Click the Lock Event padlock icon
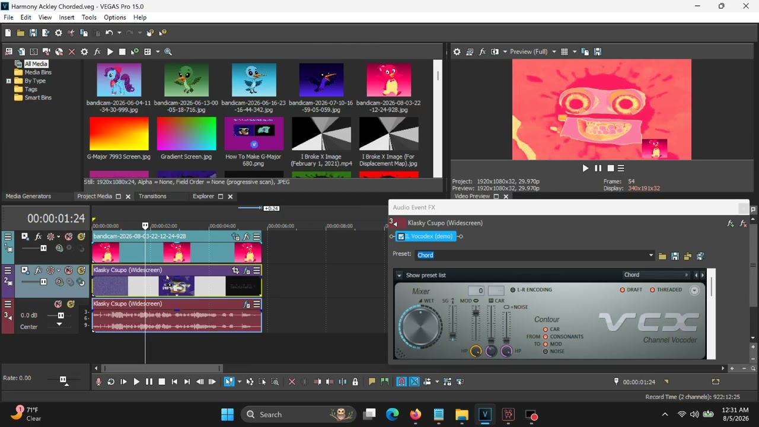The image size is (759, 427). 355,382
